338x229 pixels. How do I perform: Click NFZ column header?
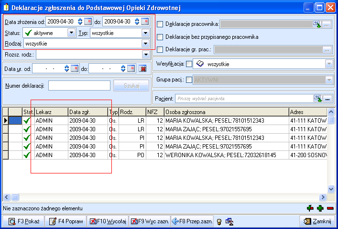click(x=155, y=112)
